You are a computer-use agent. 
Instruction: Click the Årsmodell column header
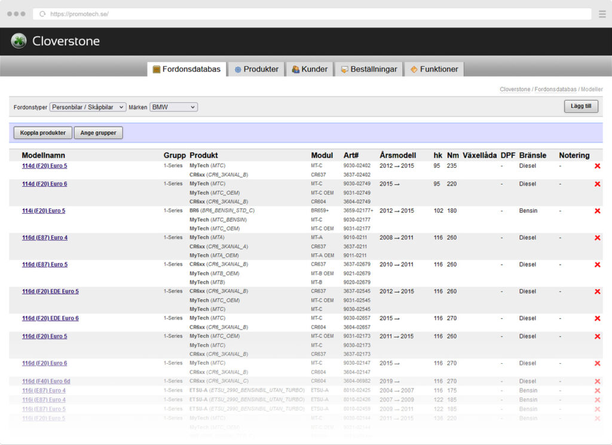[x=397, y=155]
